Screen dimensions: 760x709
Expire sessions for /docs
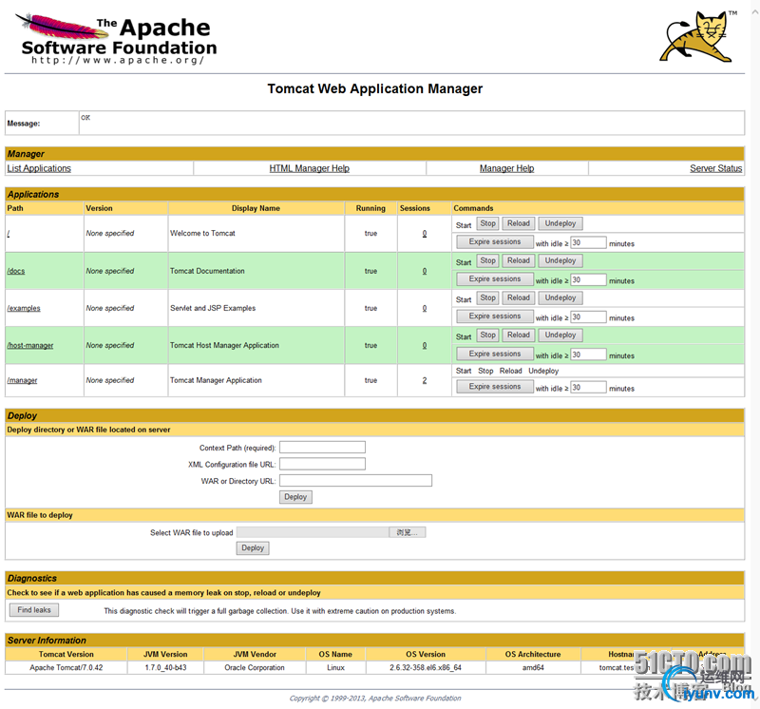(495, 279)
